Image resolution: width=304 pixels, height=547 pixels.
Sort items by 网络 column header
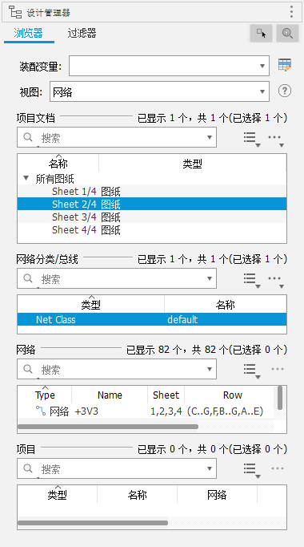coord(217,494)
